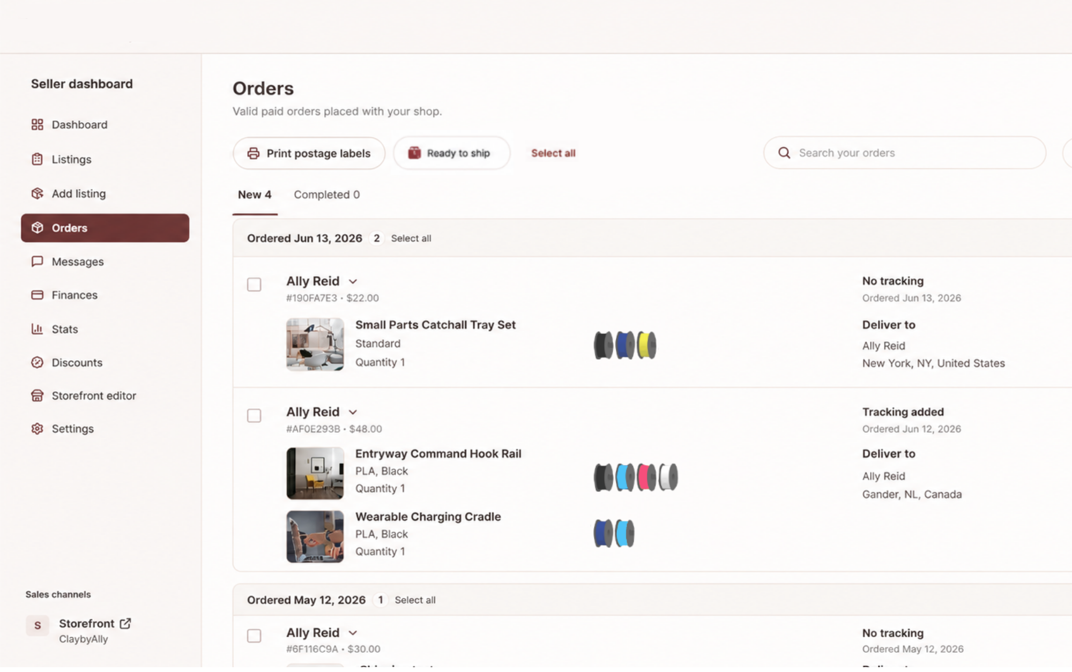Screen dimensions: 1072x672
Task: Click the Settings gear icon
Action: click(x=37, y=429)
